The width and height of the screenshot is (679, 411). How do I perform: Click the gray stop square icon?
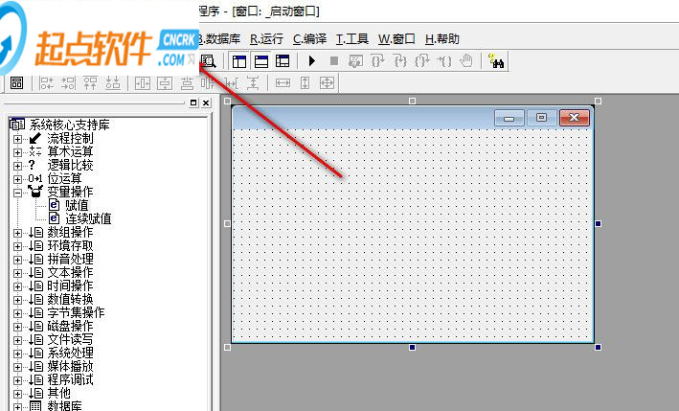click(334, 61)
